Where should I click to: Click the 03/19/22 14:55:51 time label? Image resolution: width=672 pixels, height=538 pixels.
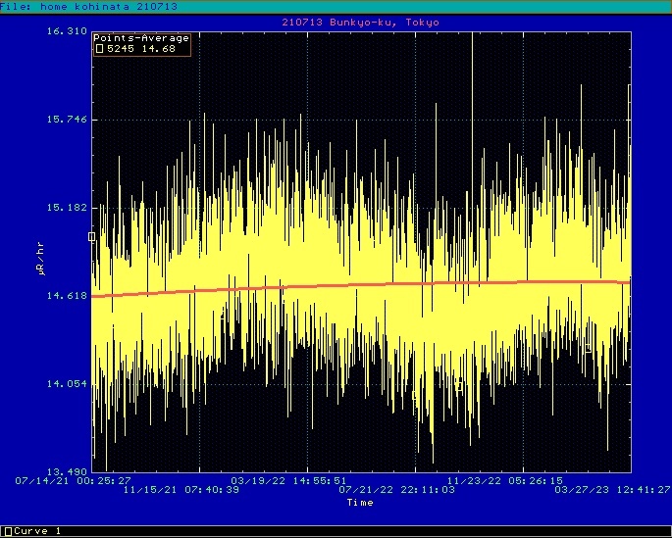point(288,481)
